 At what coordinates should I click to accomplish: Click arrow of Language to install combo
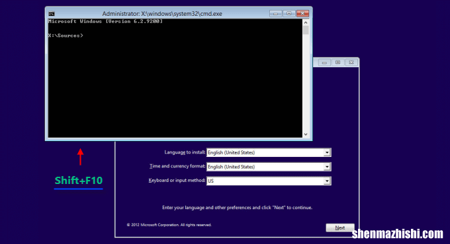327,152
